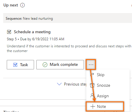Click the Schedule a meeting title
Screen dimensions: 132x112
(x=32, y=32)
